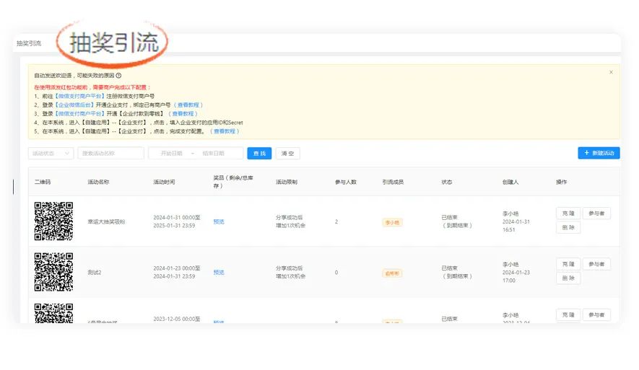This screenshot has height=370, width=639.
Task: Select participant count 2 in 幸运大抽奖吸粉 row
Action: tap(336, 222)
